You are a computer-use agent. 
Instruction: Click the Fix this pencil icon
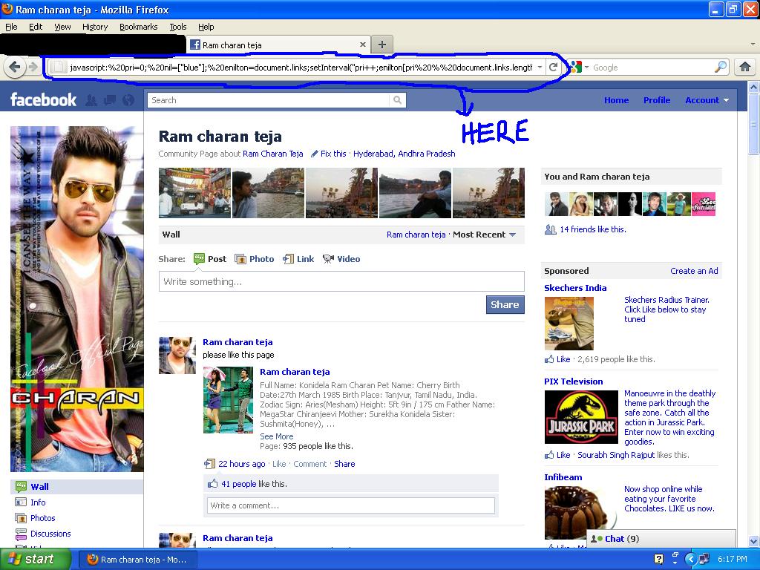point(314,154)
